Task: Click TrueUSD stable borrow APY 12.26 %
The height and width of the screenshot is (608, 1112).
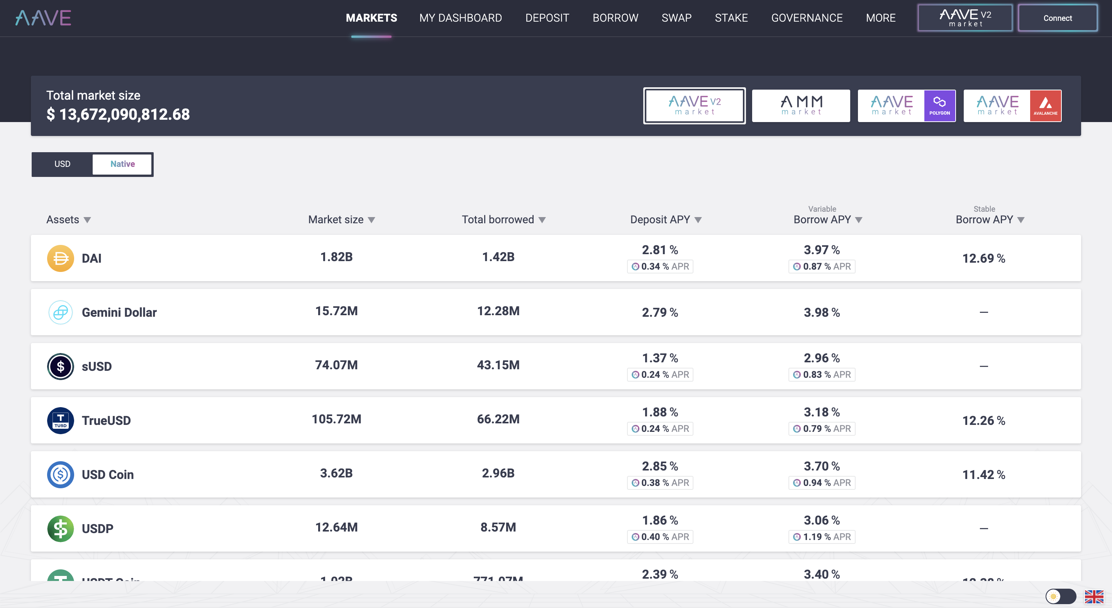Action: pyautogui.click(x=984, y=420)
